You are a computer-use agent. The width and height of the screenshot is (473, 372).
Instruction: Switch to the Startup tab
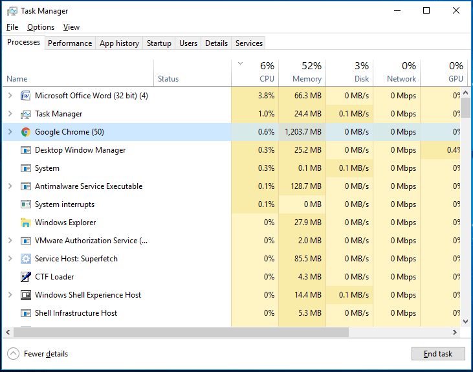point(159,43)
